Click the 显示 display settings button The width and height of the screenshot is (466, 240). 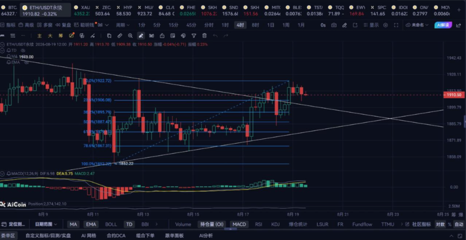[x=370, y=25]
